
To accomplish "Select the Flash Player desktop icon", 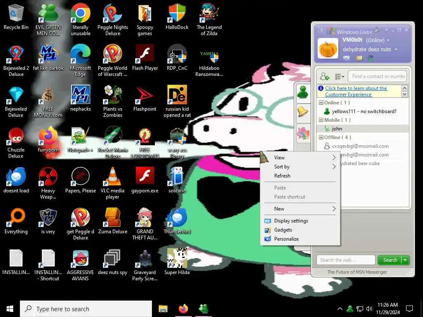I will pyautogui.click(x=145, y=58).
